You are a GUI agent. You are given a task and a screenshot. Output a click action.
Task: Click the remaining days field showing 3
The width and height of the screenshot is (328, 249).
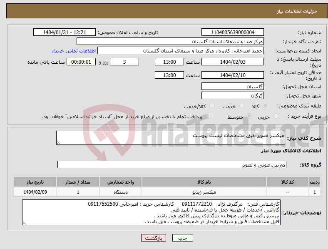(124, 62)
